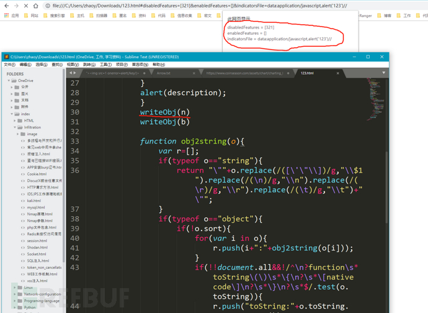Open the 编辑(E) menu

(x=25, y=65)
